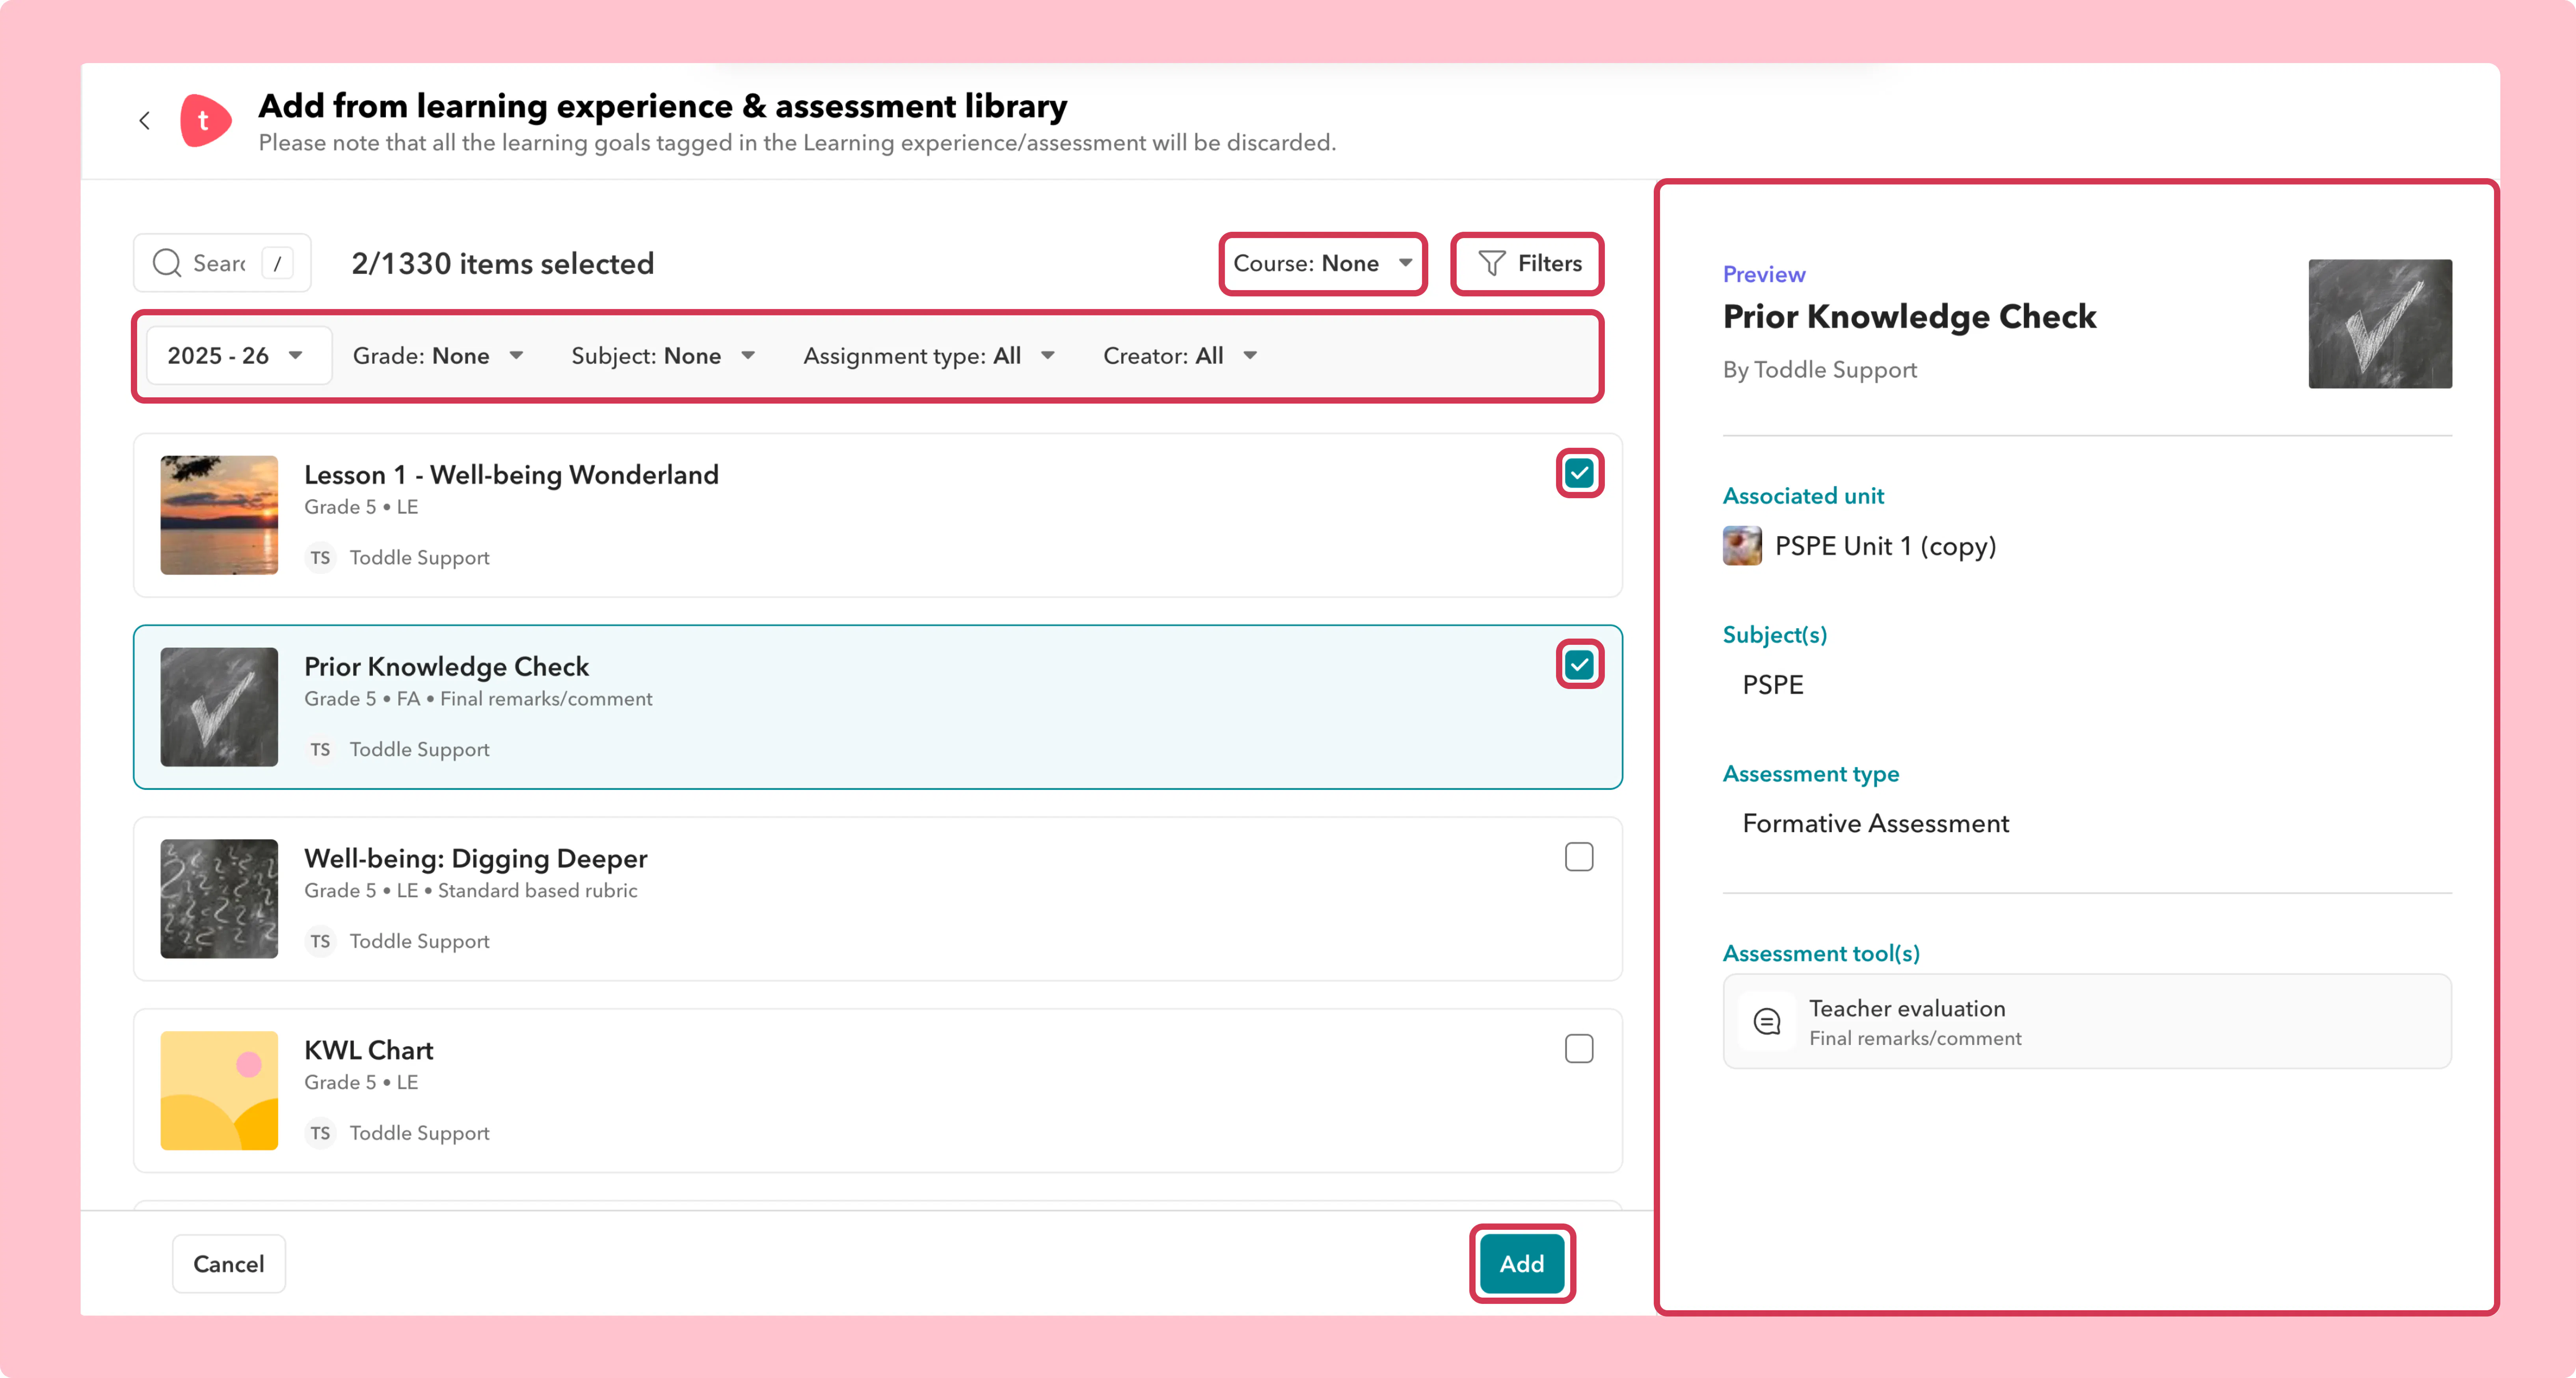Click TS avatar under Prior Knowledge Check

[320, 750]
